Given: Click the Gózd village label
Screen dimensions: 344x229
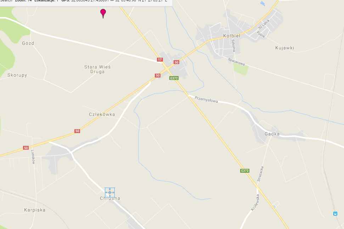Looking at the screenshot, I should [x=28, y=43].
